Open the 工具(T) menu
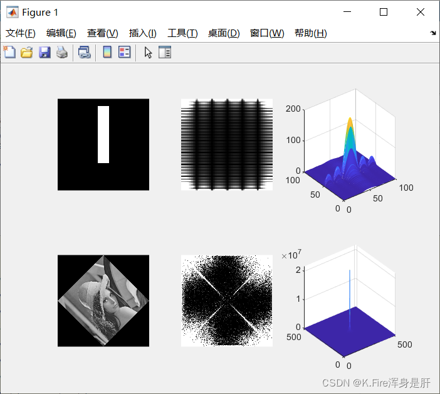Viewport: 440px width, 394px height. 182,33
